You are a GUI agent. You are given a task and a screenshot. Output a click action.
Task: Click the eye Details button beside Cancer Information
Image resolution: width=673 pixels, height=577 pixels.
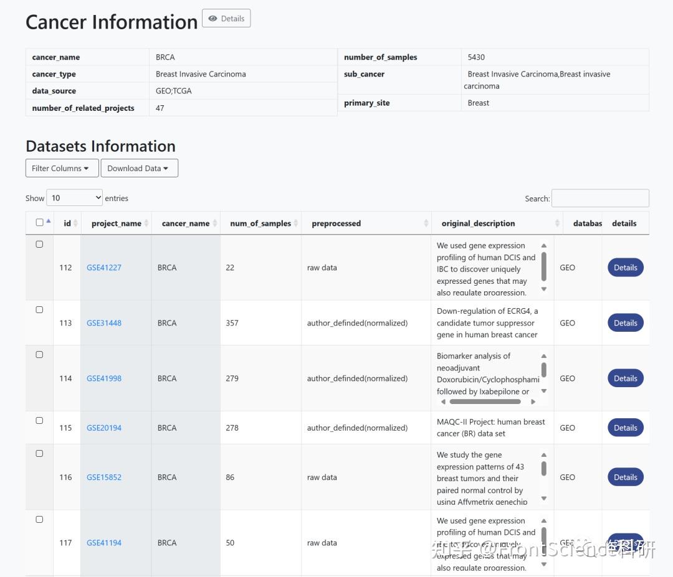point(226,19)
